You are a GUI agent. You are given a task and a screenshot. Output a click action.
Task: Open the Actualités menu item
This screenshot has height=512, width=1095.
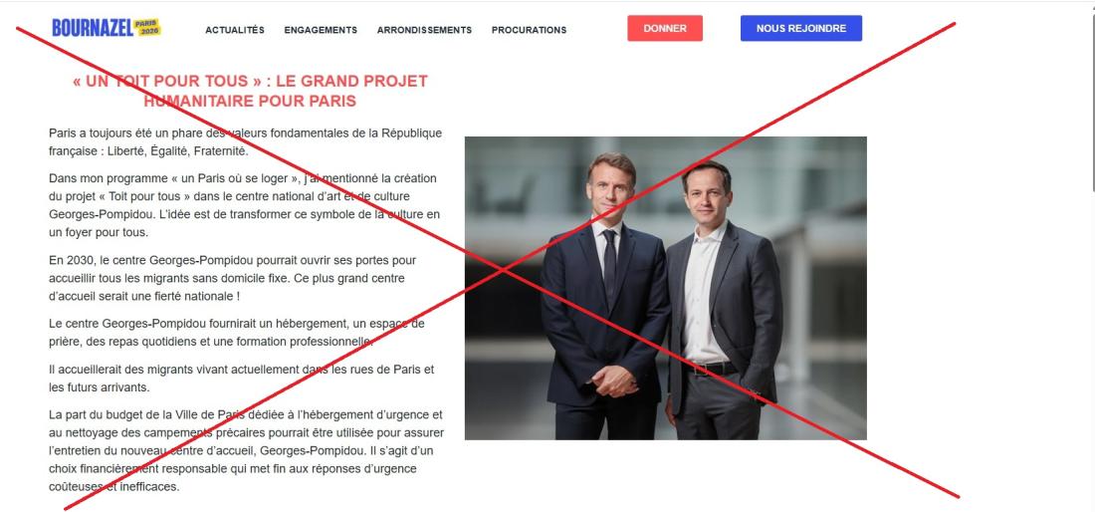click(x=235, y=30)
